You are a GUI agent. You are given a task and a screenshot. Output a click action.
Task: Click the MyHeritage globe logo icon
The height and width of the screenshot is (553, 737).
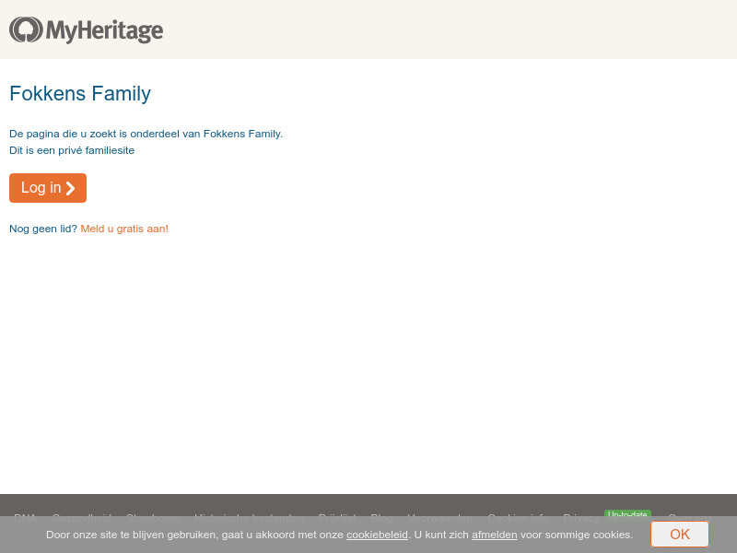tap(25, 29)
